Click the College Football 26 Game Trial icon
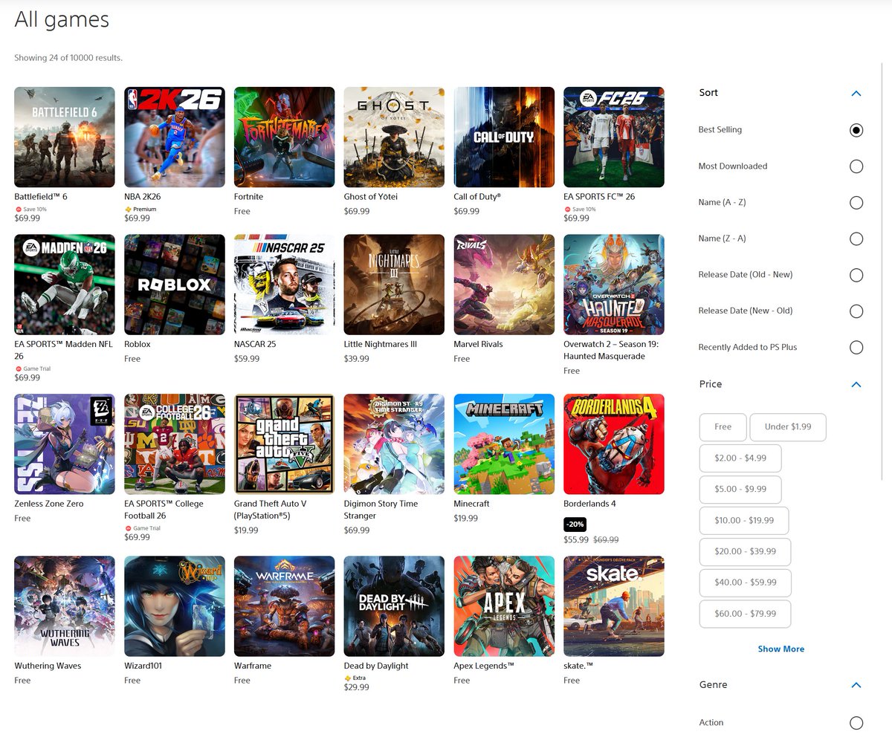This screenshot has height=740, width=892. pos(128,528)
